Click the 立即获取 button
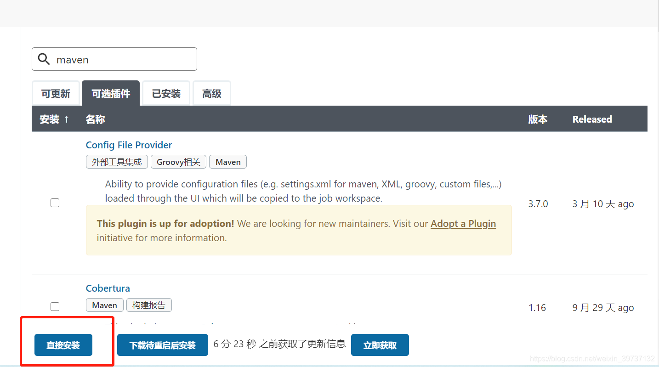The width and height of the screenshot is (659, 367). [x=380, y=345]
